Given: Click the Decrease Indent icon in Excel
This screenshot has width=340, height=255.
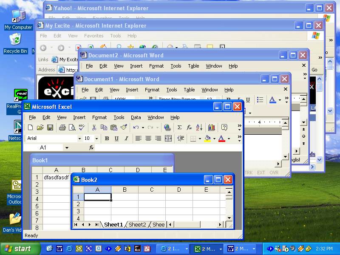Looking at the screenshot, I should pyautogui.click(x=180, y=139).
